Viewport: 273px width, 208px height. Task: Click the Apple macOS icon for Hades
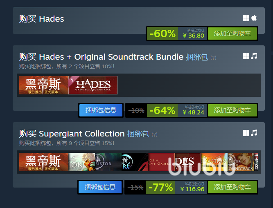254,18
